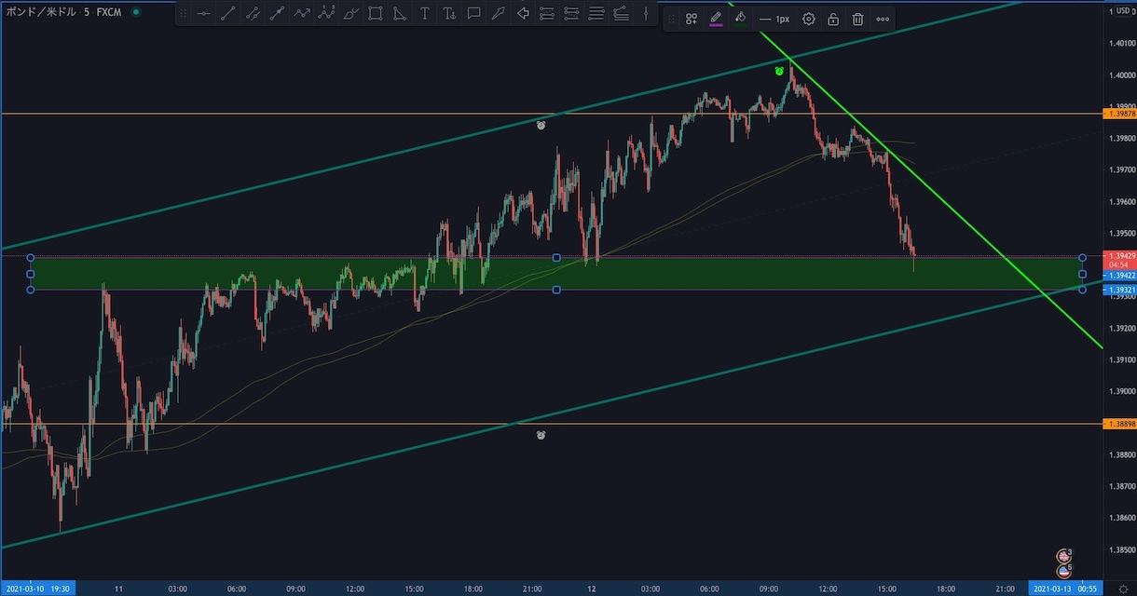
Task: Select the arrow line tool
Action: coord(277,14)
